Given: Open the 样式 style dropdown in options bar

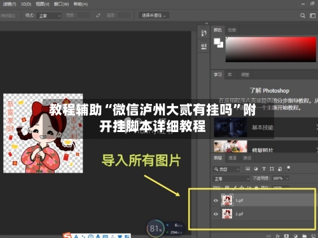Looking at the screenshot, I should click(49, 16).
